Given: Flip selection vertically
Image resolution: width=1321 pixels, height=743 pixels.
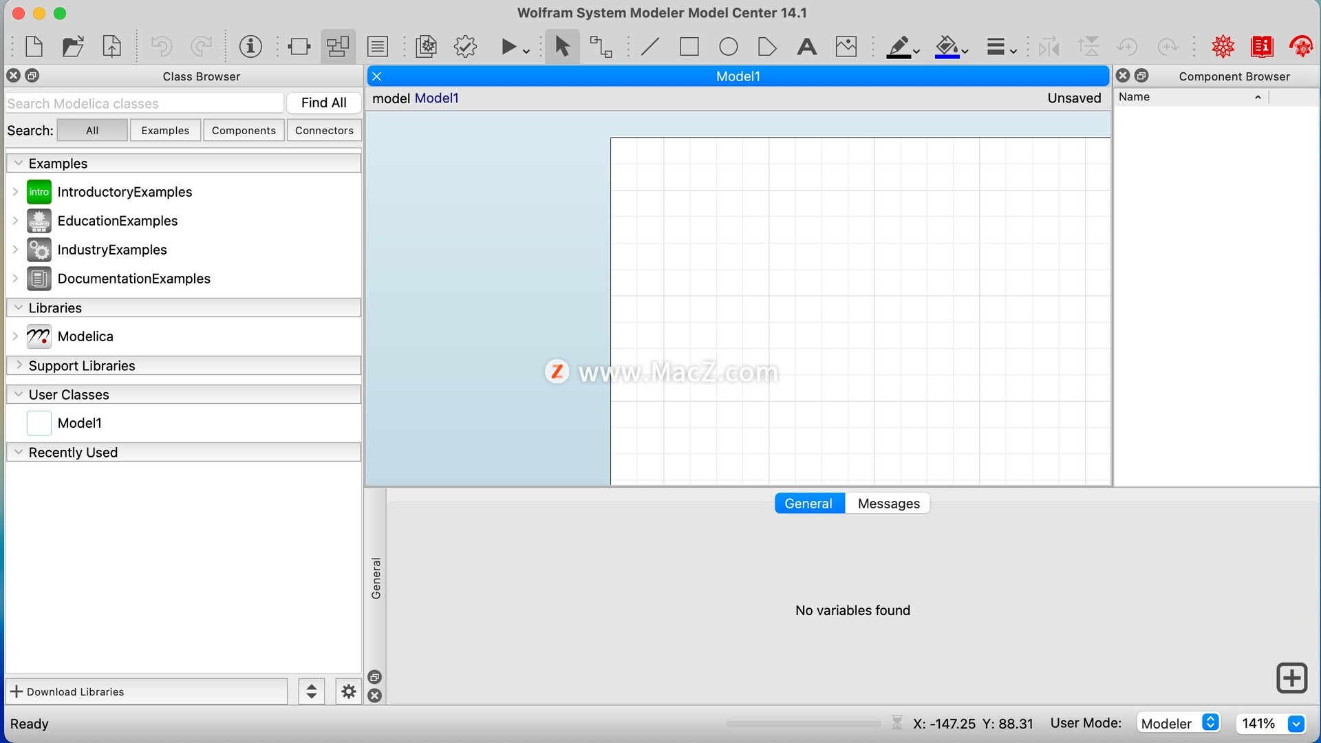Looking at the screenshot, I should click(1088, 47).
